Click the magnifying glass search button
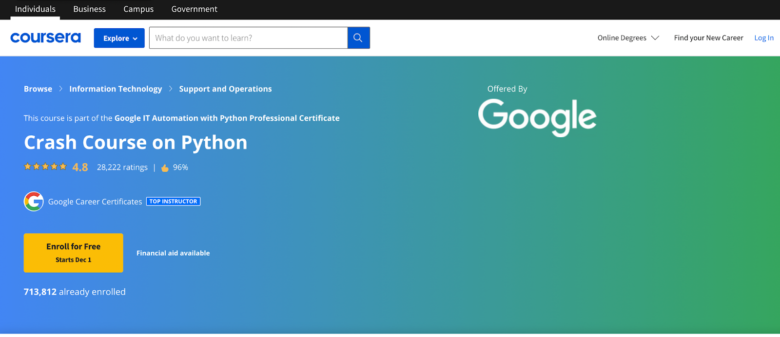Viewport: 780px width, 337px height. pos(358,38)
